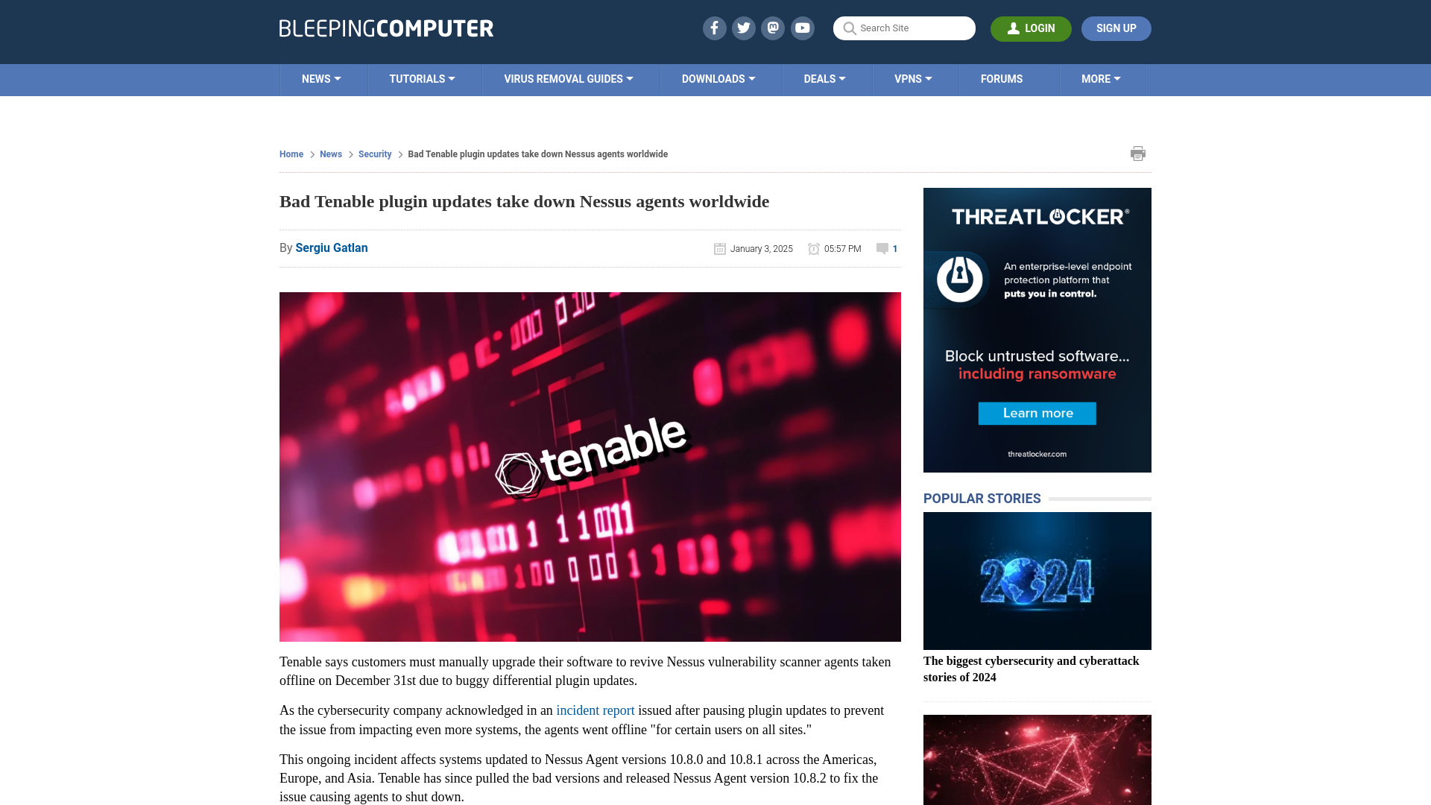Image resolution: width=1431 pixels, height=805 pixels.
Task: Select the FORUMS menu item
Action: coord(1002,78)
